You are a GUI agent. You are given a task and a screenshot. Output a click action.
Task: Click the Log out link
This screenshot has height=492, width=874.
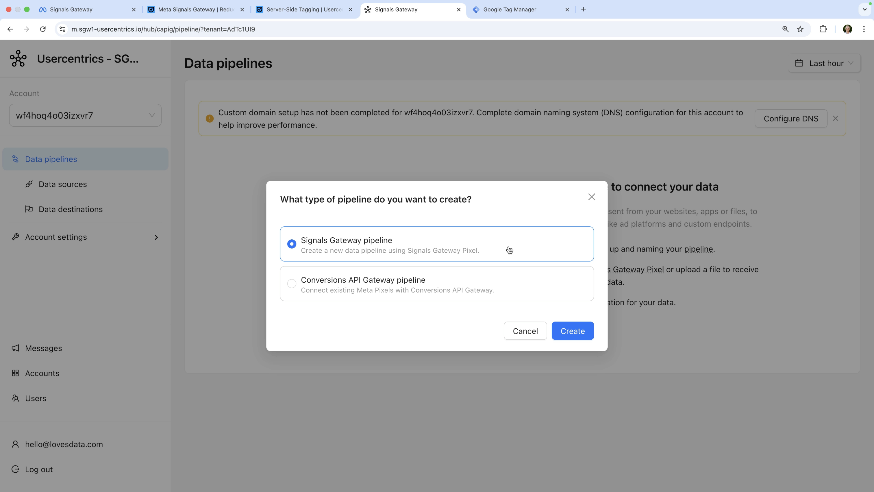point(39,470)
